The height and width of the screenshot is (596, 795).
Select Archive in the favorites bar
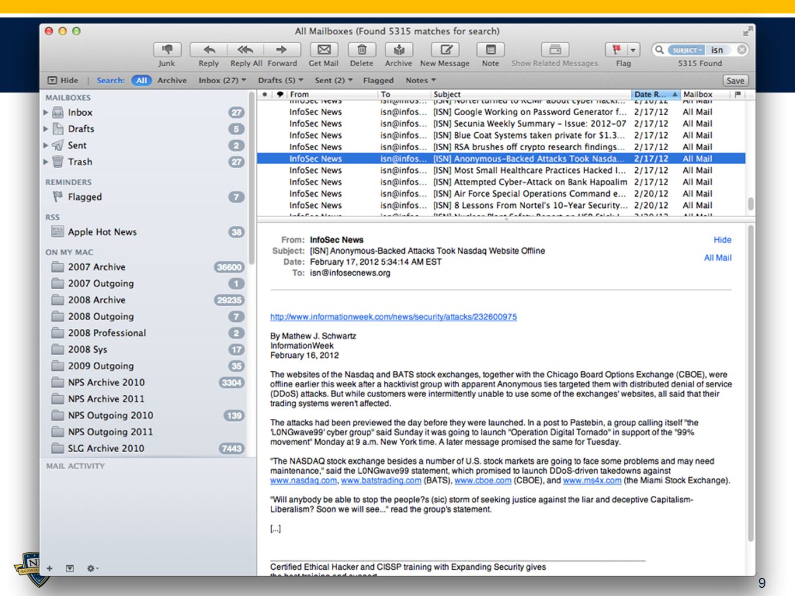pos(172,80)
